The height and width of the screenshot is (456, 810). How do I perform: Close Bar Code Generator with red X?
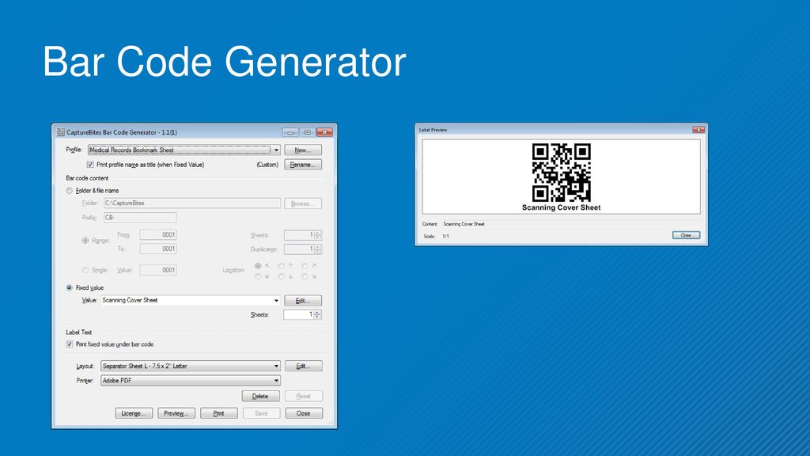click(324, 132)
